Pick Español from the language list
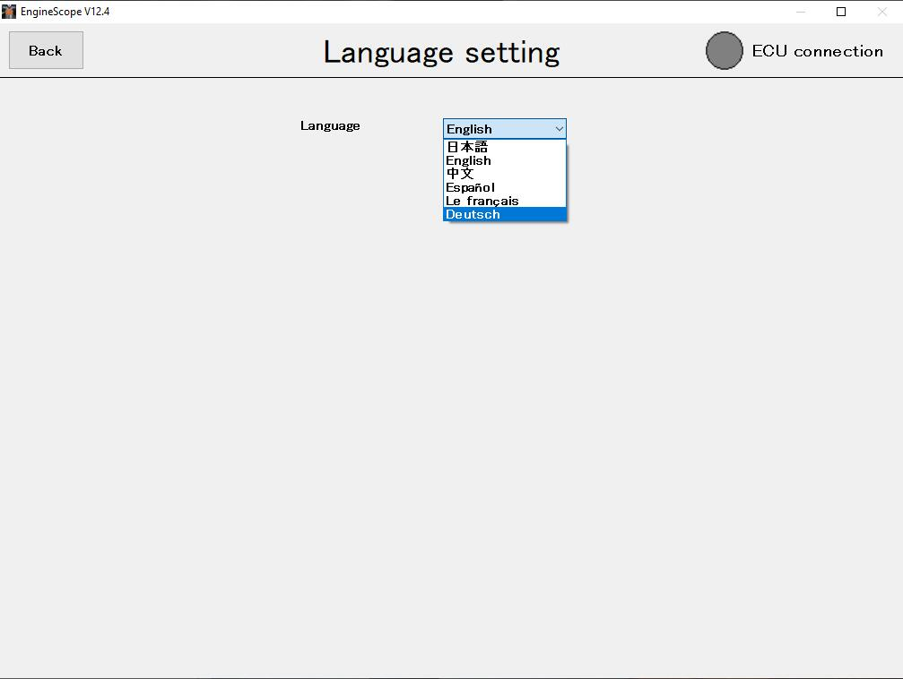Image resolution: width=903 pixels, height=679 pixels. [505, 187]
